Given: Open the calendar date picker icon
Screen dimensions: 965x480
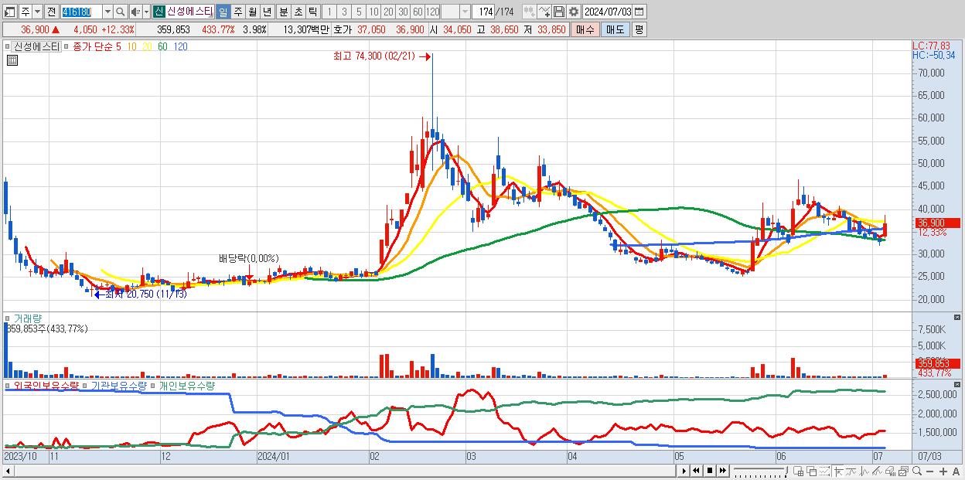Looking at the screenshot, I should (639, 12).
